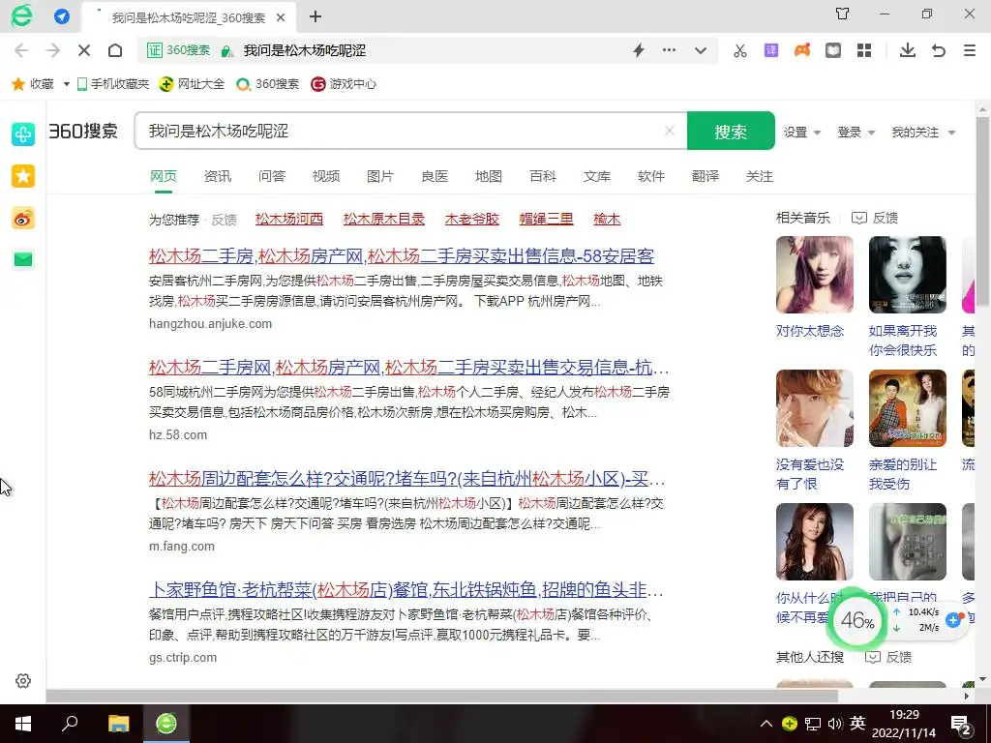Viewport: 991px width, 743px height.
Task: Click the 360 browser logo icon
Action: (x=21, y=15)
